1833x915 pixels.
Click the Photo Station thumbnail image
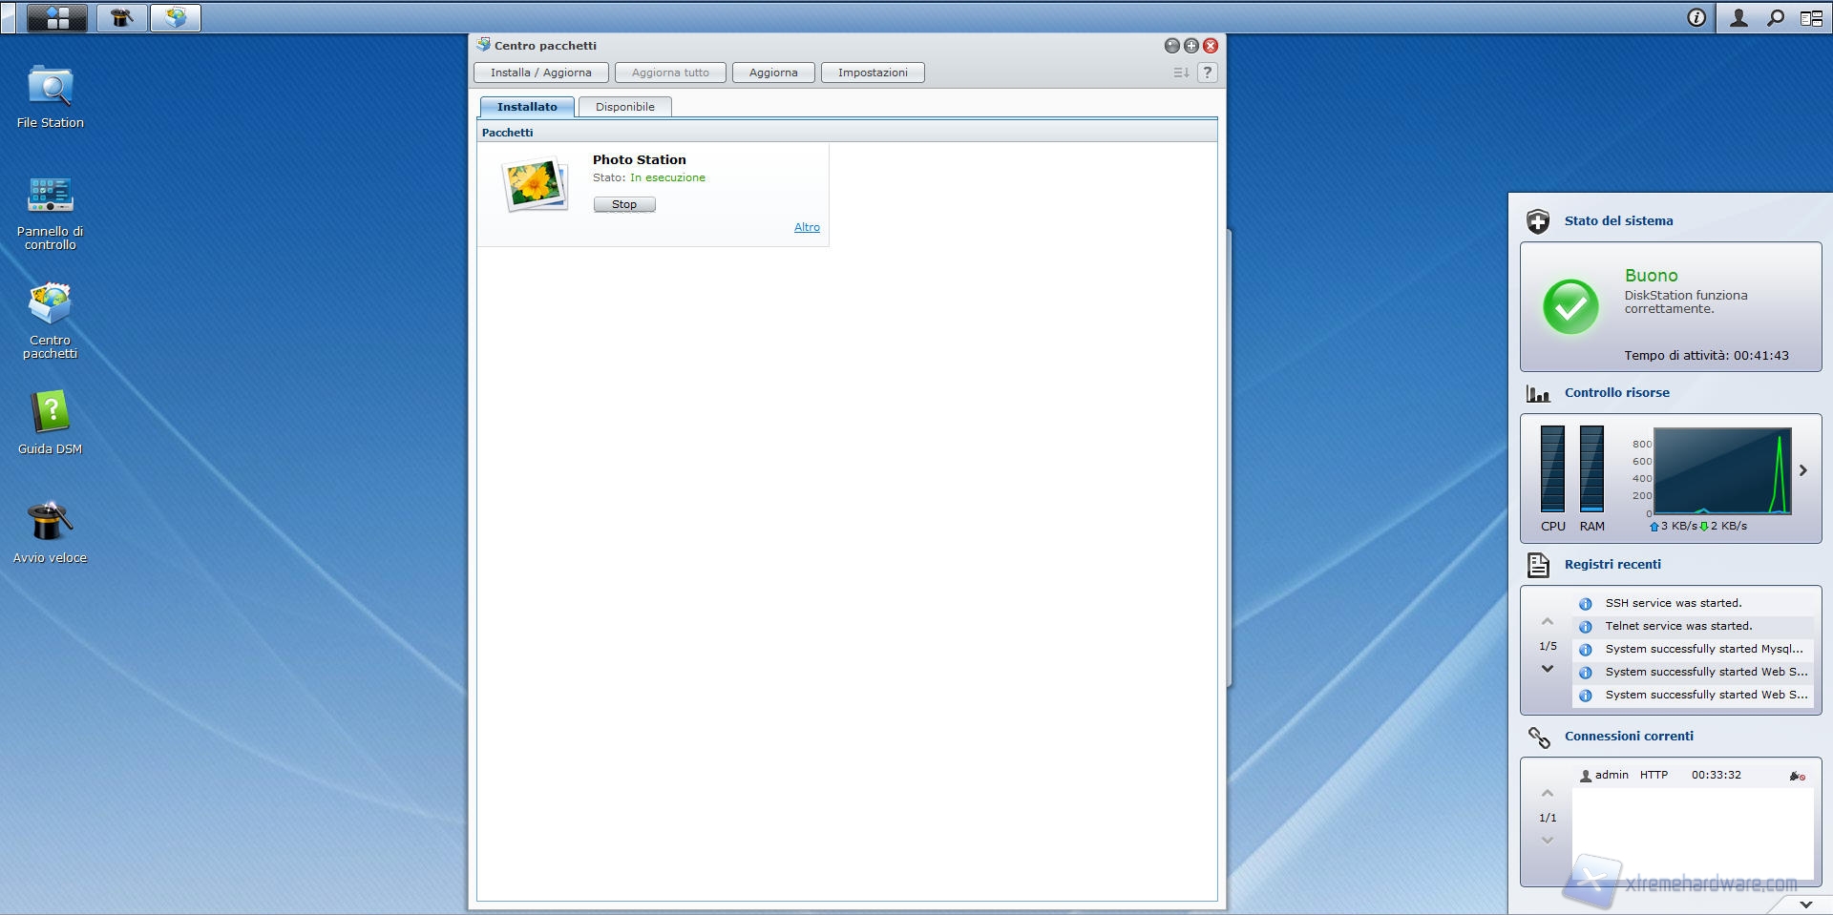[535, 183]
